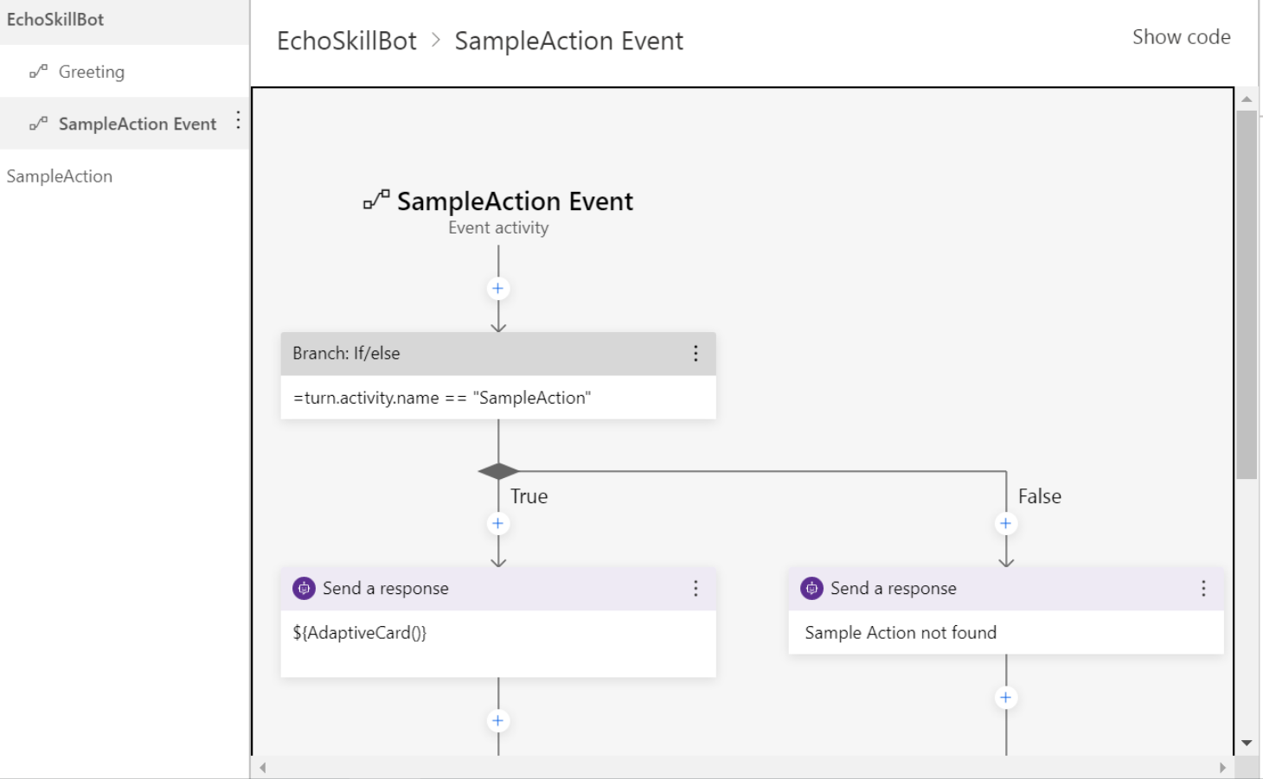Click the plus icon below Sample Action not found node
Image resolution: width=1263 pixels, height=779 pixels.
tap(1005, 696)
